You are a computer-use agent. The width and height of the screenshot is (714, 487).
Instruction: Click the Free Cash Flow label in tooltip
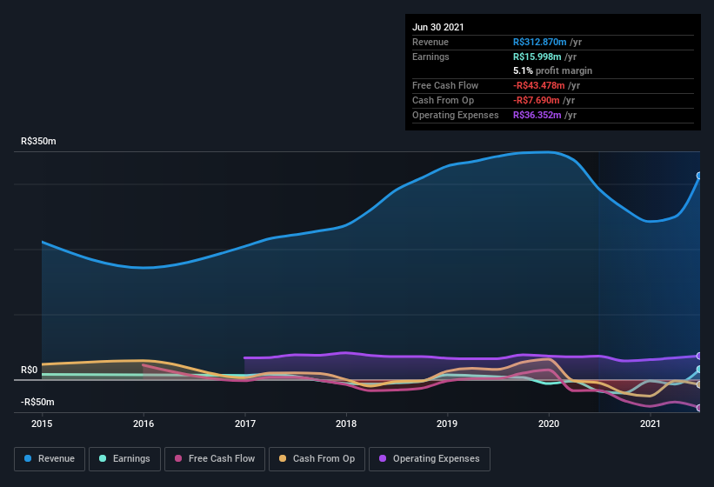click(445, 85)
